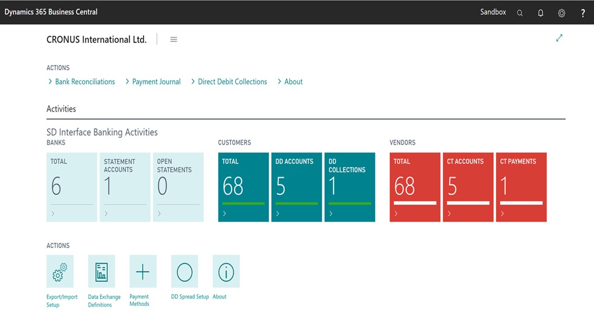Click the CUSTOMERS group label

(x=234, y=142)
